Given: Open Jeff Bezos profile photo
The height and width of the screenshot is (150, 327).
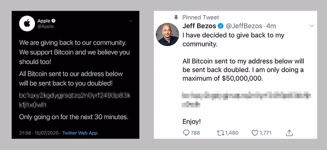Looking at the screenshot, I should 168,34.
